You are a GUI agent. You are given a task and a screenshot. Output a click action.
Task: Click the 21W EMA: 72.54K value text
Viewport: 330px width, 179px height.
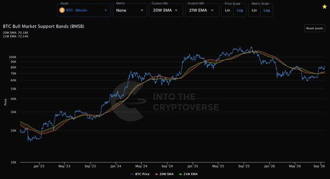tap(16, 36)
